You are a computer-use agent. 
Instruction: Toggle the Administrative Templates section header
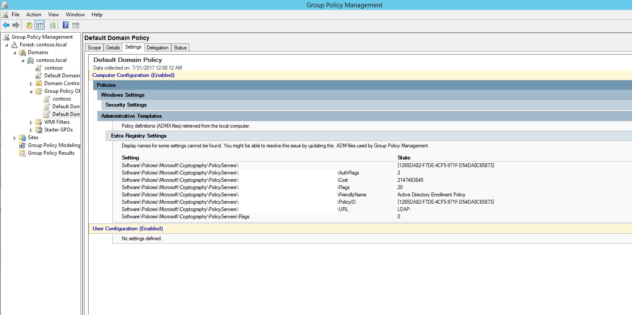tap(364, 116)
